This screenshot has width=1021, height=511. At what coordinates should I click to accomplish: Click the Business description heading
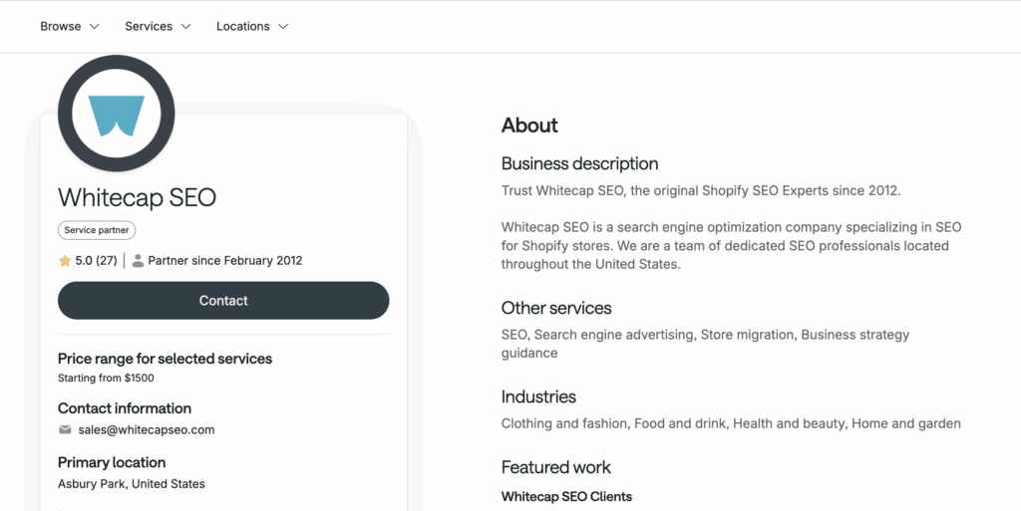click(579, 163)
